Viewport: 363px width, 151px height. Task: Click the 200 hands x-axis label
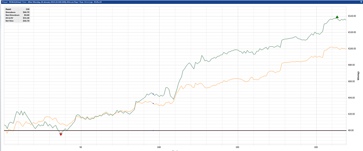(x=316, y=147)
